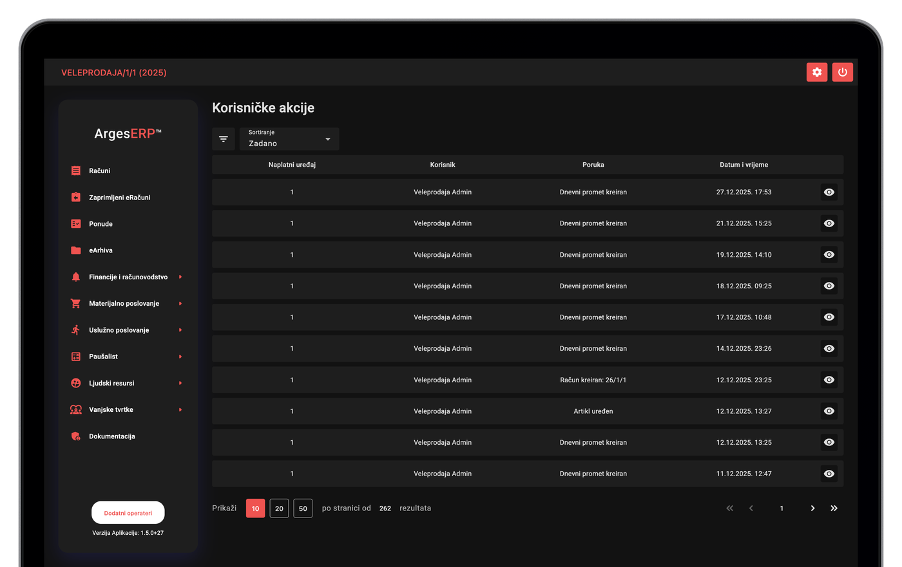Click the VELEPRODAJA/1/1 (2025) title

point(113,73)
